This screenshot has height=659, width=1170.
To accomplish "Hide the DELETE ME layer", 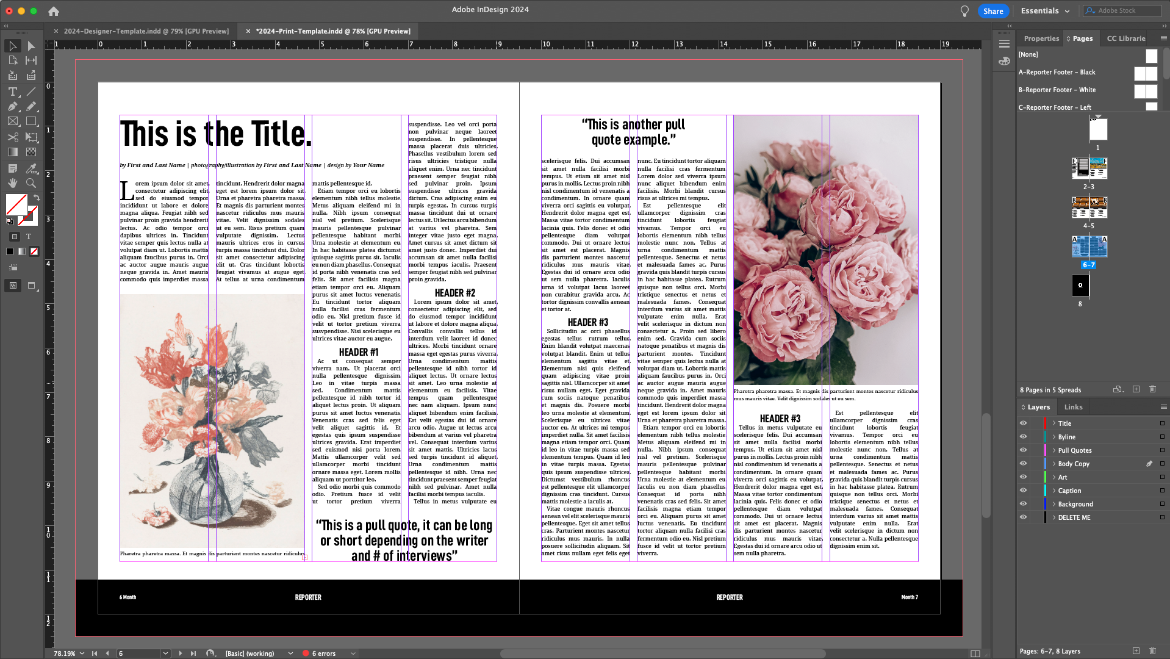I will [x=1024, y=517].
